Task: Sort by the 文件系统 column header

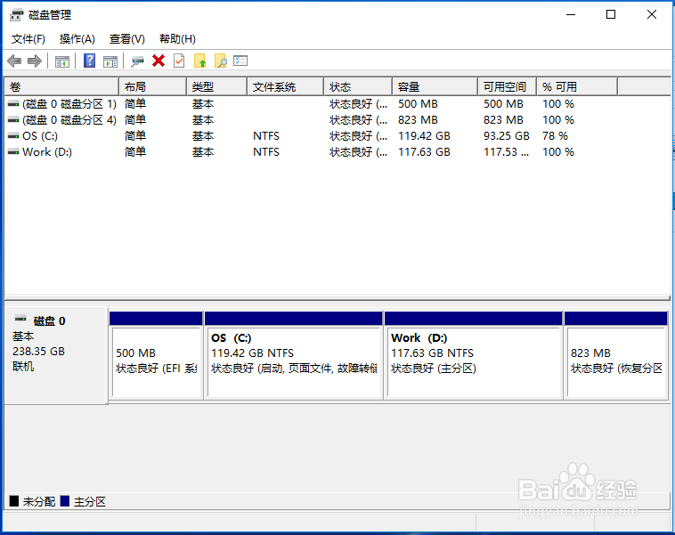Action: pyautogui.click(x=286, y=87)
